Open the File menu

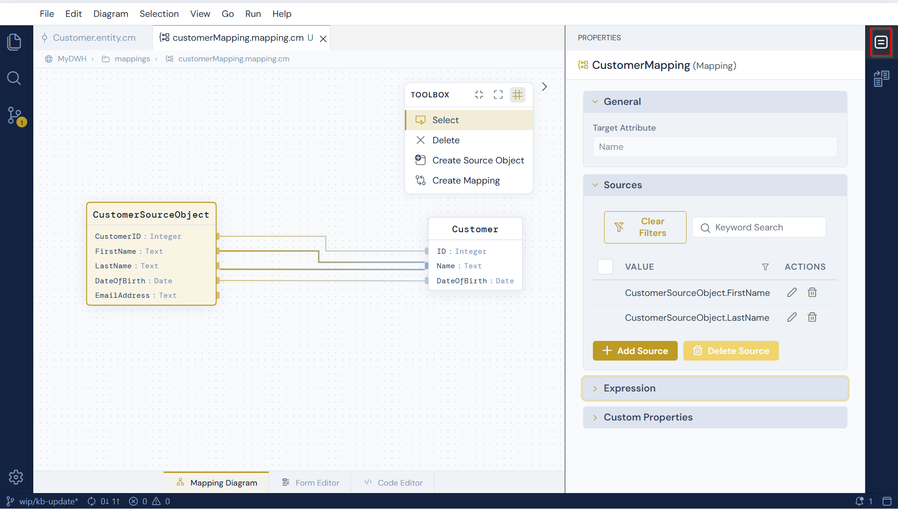coord(47,14)
